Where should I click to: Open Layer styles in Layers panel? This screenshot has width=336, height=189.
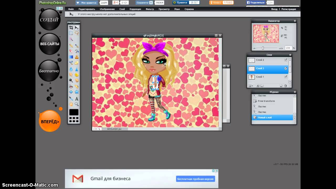pos(262,86)
